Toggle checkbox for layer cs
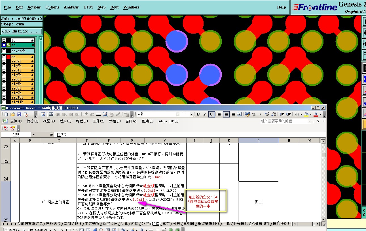 point(4,57)
